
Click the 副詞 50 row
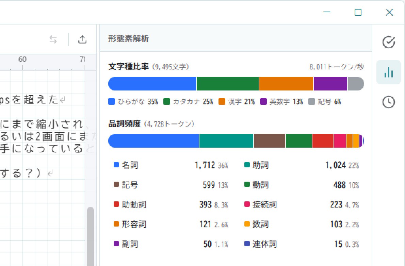171,244
